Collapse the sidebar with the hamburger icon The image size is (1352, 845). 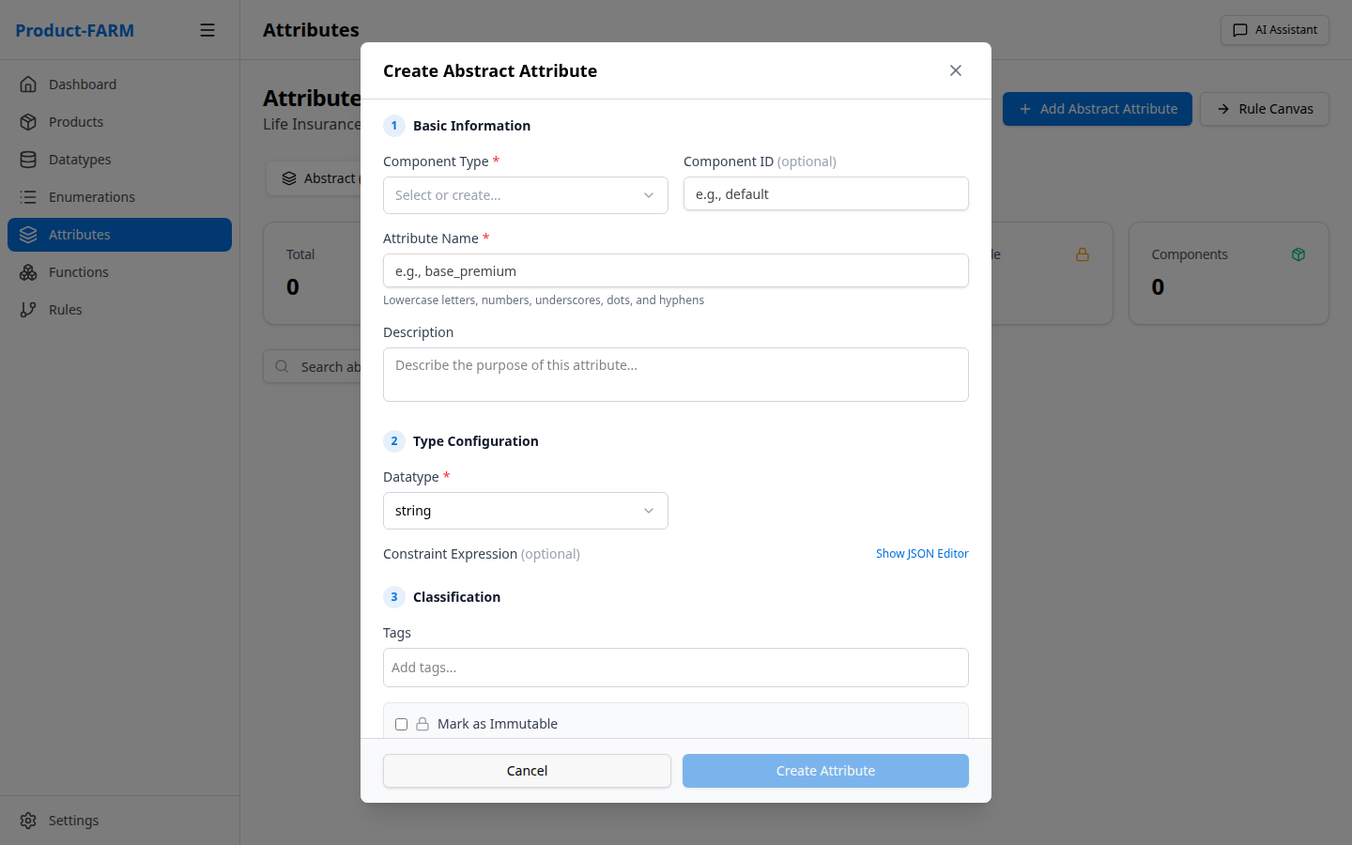pyautogui.click(x=207, y=29)
